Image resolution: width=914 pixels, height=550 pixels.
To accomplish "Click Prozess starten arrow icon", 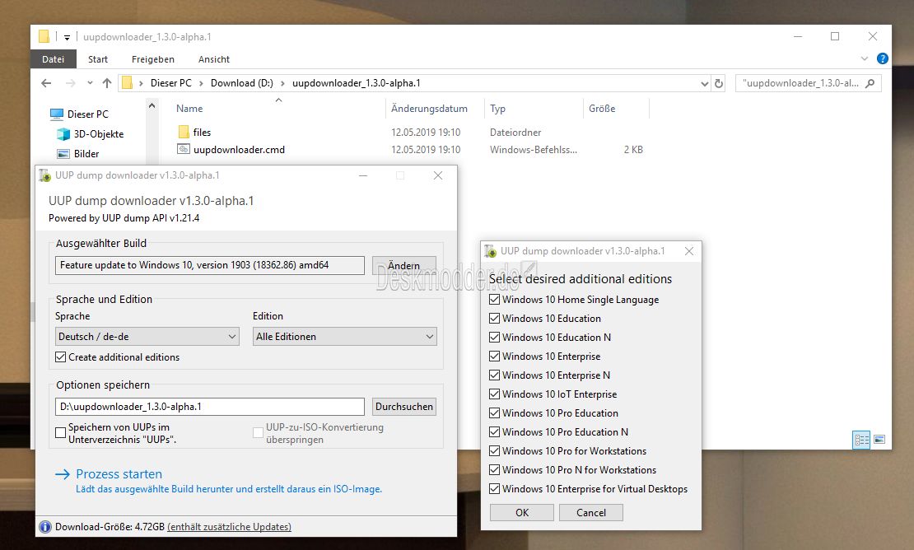I will click(63, 474).
